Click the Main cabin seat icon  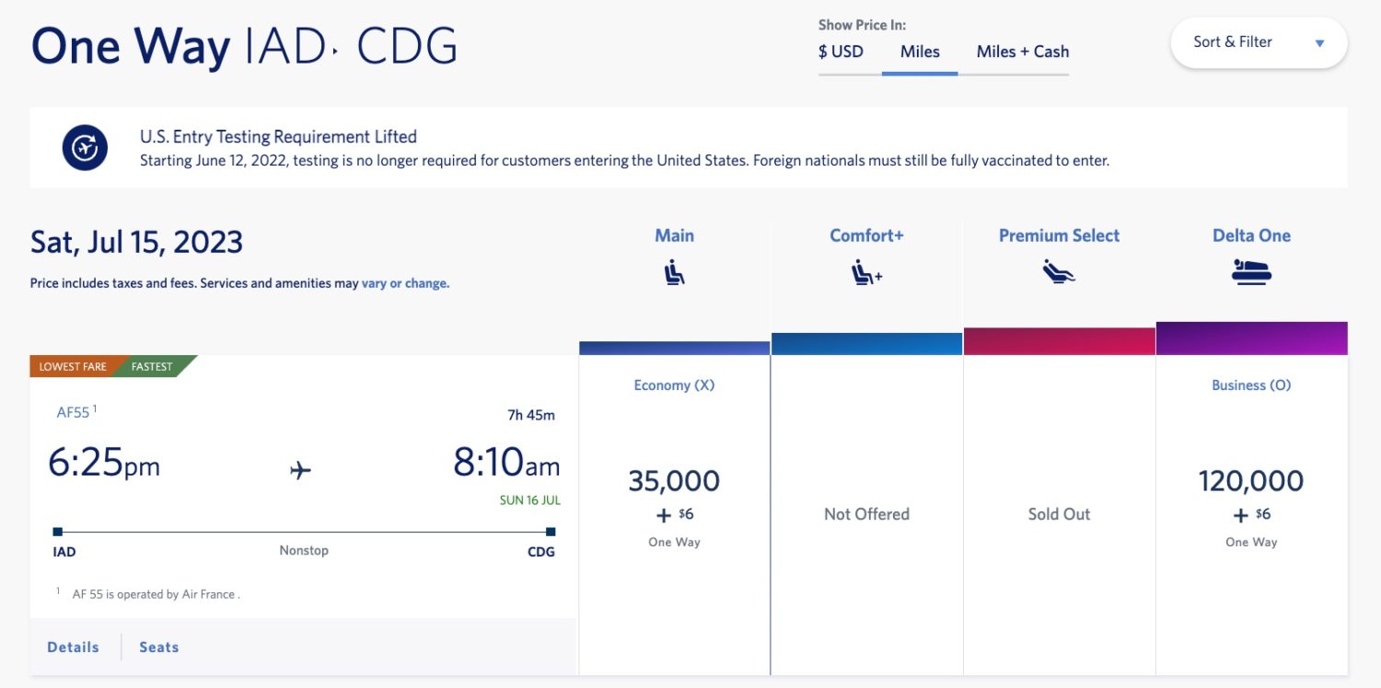pyautogui.click(x=674, y=271)
